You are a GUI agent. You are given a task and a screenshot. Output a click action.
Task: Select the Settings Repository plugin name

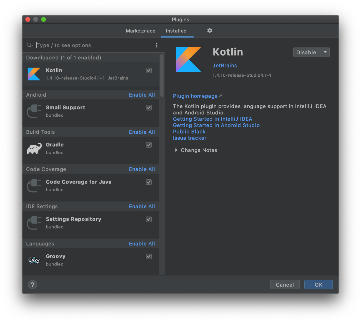point(74,219)
